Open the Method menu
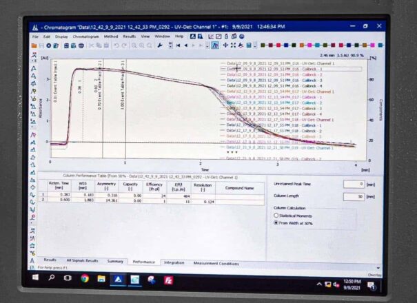417x303 pixels. click(111, 36)
